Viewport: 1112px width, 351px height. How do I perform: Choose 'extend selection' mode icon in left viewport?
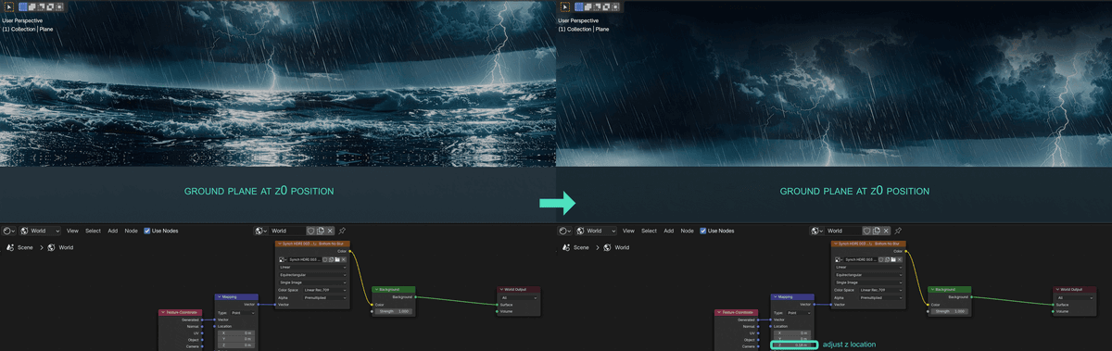[32, 7]
